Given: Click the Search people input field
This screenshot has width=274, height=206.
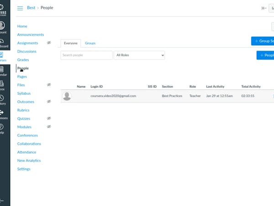Looking at the screenshot, I should [86, 55].
